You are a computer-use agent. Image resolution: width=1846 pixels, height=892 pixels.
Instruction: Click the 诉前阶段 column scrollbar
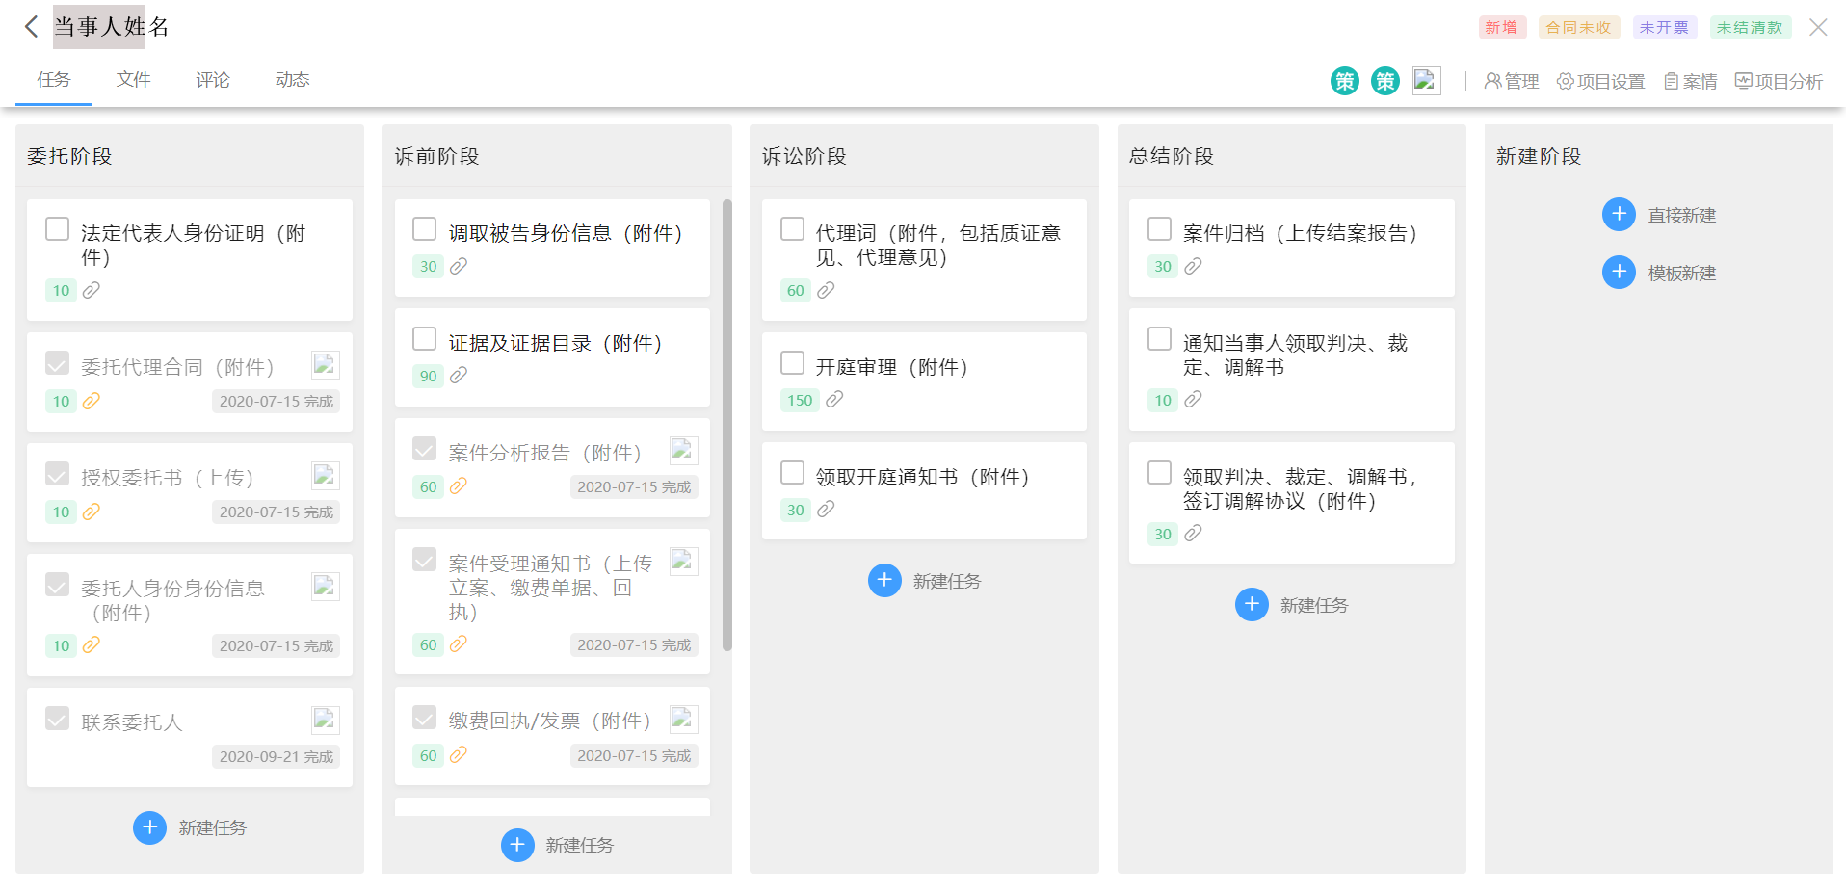727,424
